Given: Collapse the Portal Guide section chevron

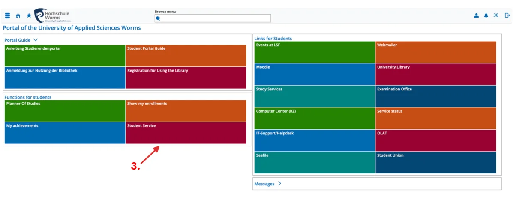Looking at the screenshot, I should pos(36,40).
